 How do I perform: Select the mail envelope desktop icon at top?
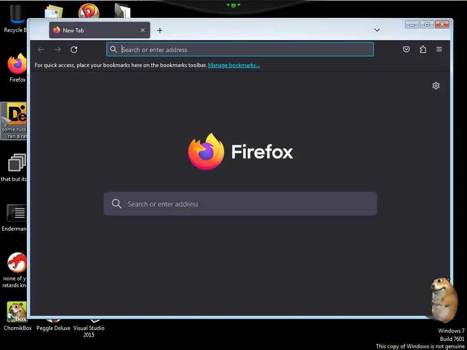click(54, 11)
